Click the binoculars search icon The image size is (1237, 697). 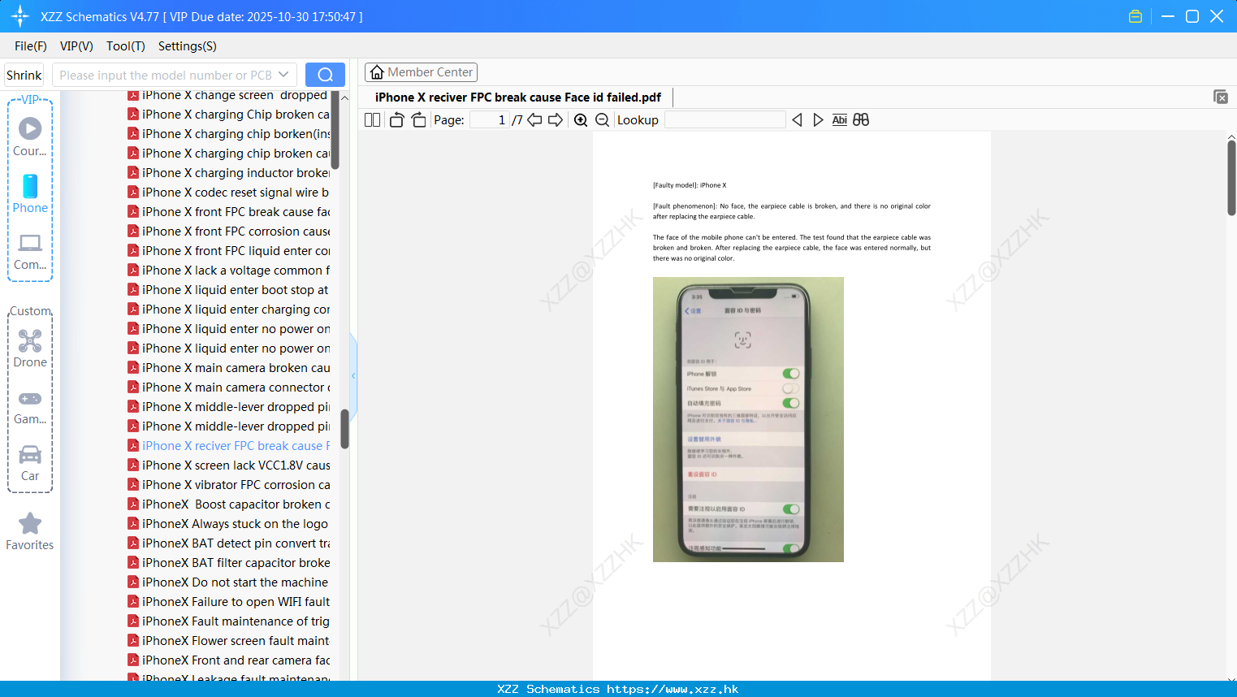(861, 119)
